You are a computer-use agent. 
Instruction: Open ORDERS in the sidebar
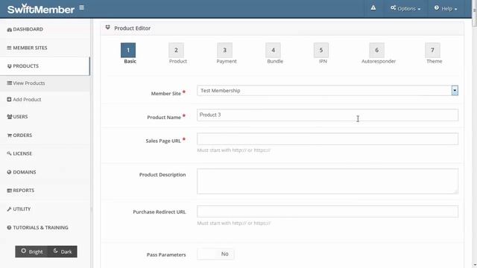pyautogui.click(x=45, y=135)
